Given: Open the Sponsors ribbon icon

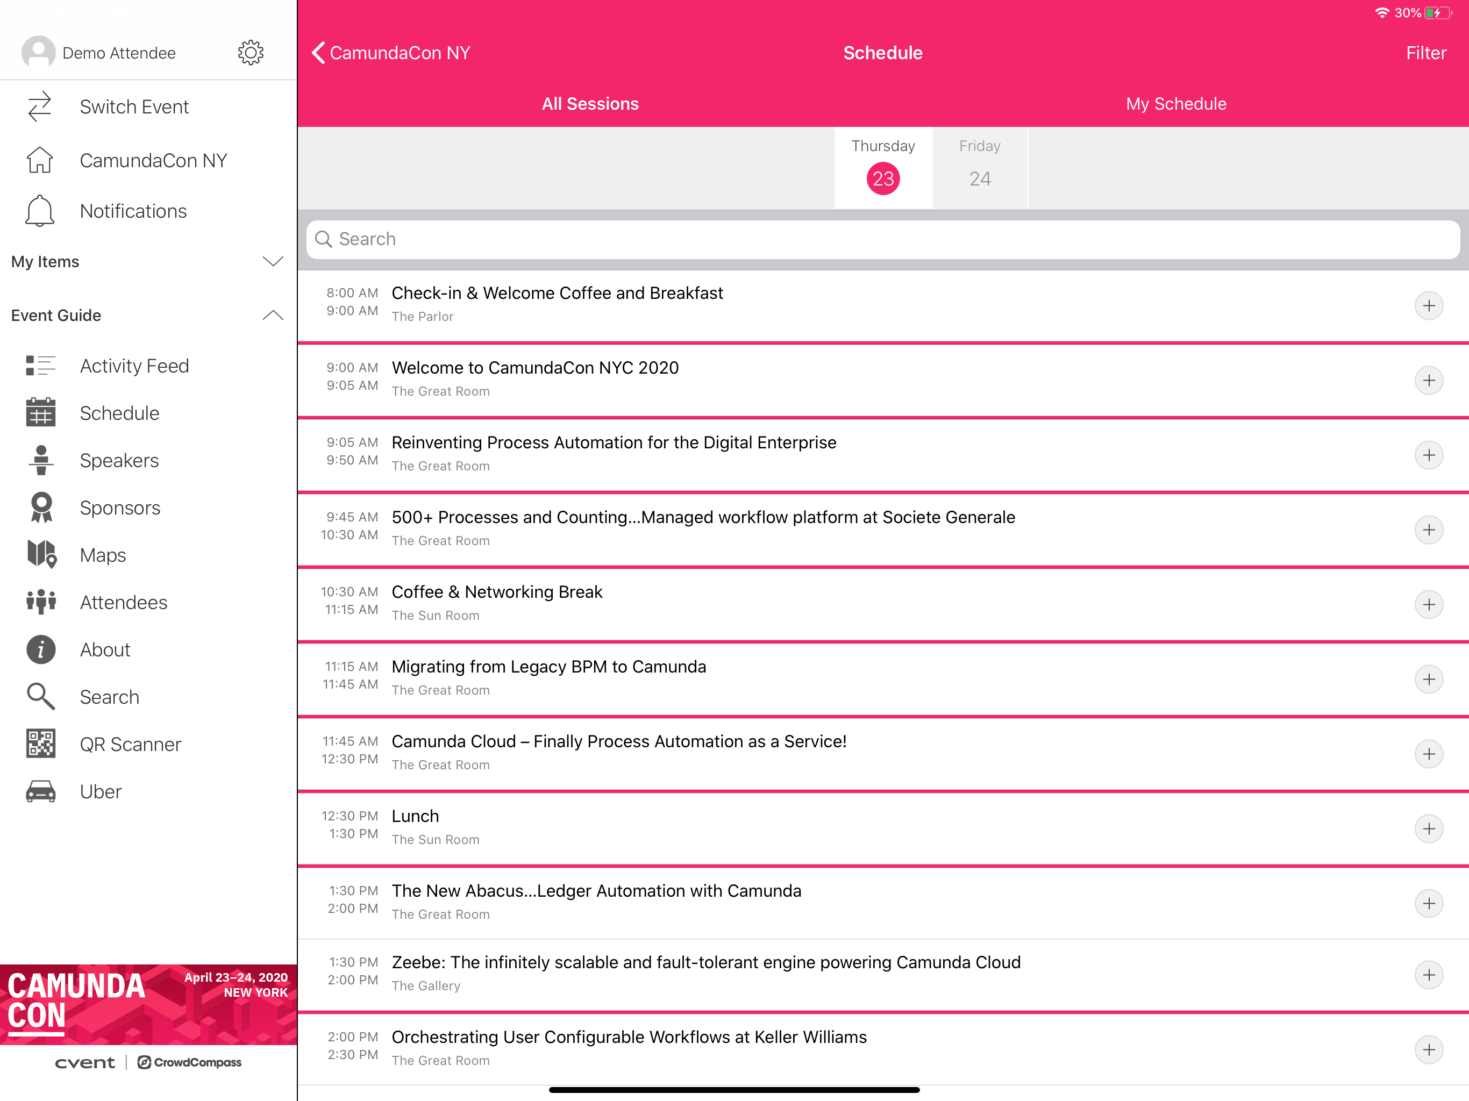Looking at the screenshot, I should pyautogui.click(x=41, y=507).
